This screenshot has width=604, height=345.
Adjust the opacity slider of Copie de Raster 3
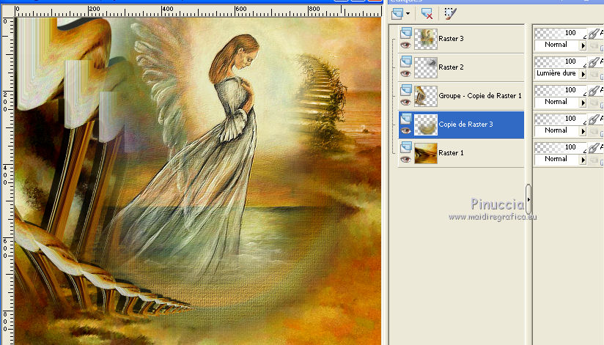(561, 119)
